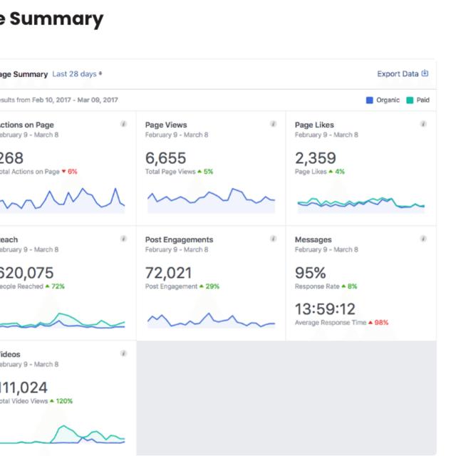The height and width of the screenshot is (456, 456).
Task: Click the Post Engagement 29% increase label
Action: 182,286
